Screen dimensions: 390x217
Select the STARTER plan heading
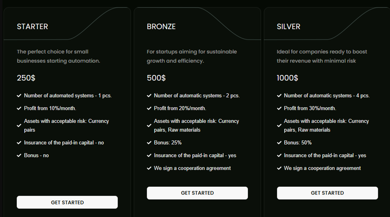coord(32,27)
